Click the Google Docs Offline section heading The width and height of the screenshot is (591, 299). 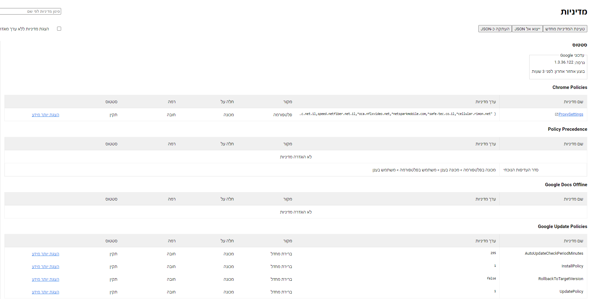coord(566,185)
